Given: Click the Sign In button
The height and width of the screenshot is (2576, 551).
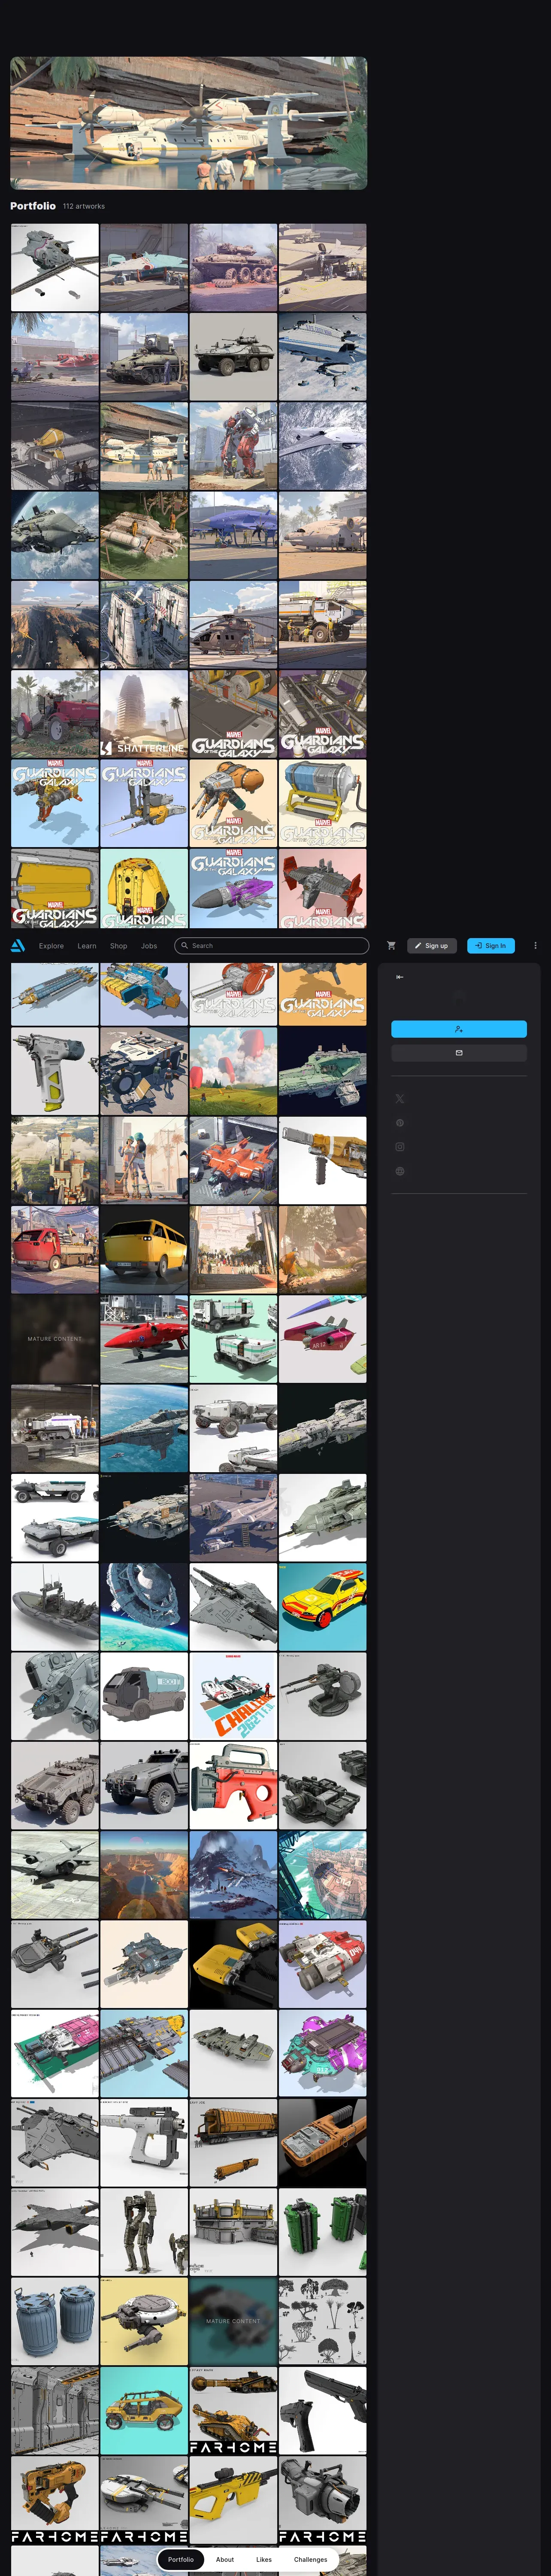Looking at the screenshot, I should tap(491, 945).
